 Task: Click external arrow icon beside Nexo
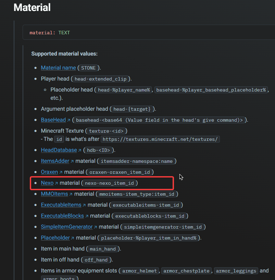57,183
